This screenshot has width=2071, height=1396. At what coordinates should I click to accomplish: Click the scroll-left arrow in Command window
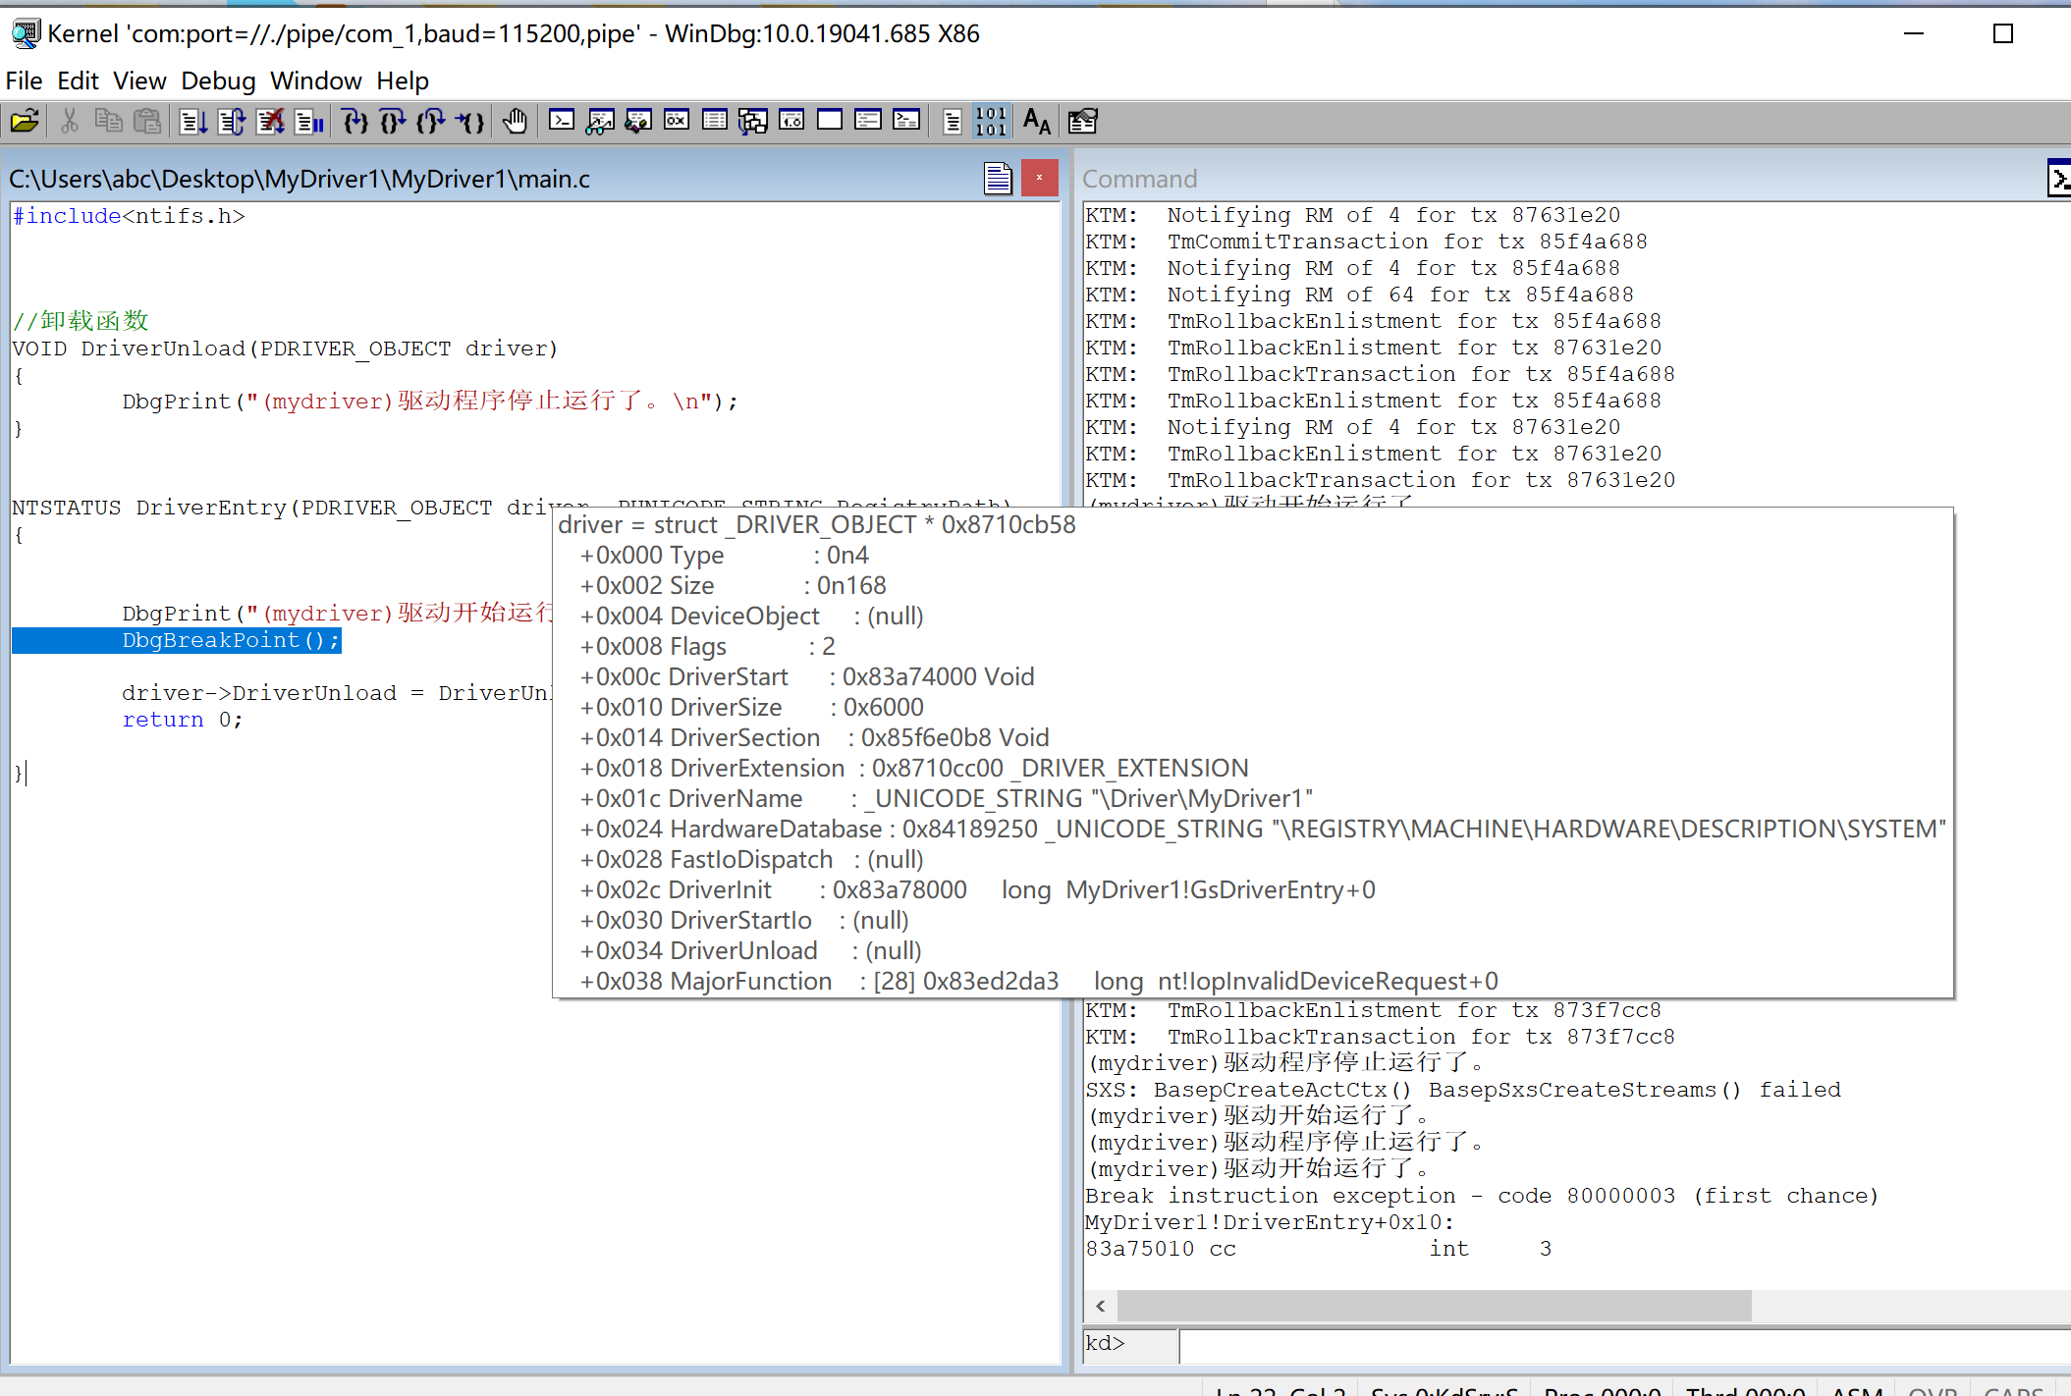coord(1101,1306)
